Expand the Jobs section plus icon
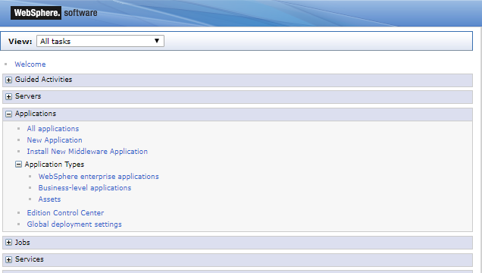 (x=8, y=242)
